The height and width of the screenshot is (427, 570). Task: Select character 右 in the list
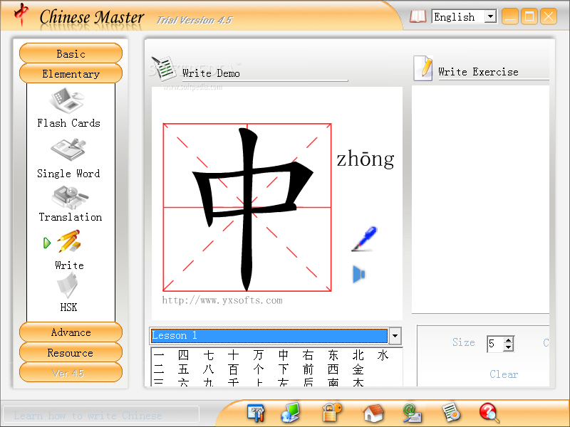pyautogui.click(x=309, y=355)
